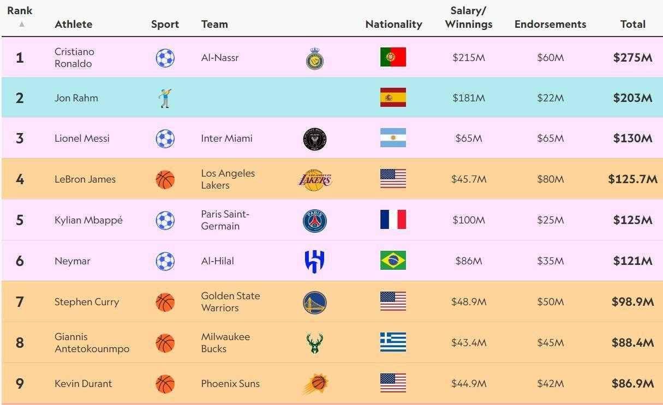Click the Brazil flag in Neymar's row
This screenshot has width=663, height=405.
point(393,261)
